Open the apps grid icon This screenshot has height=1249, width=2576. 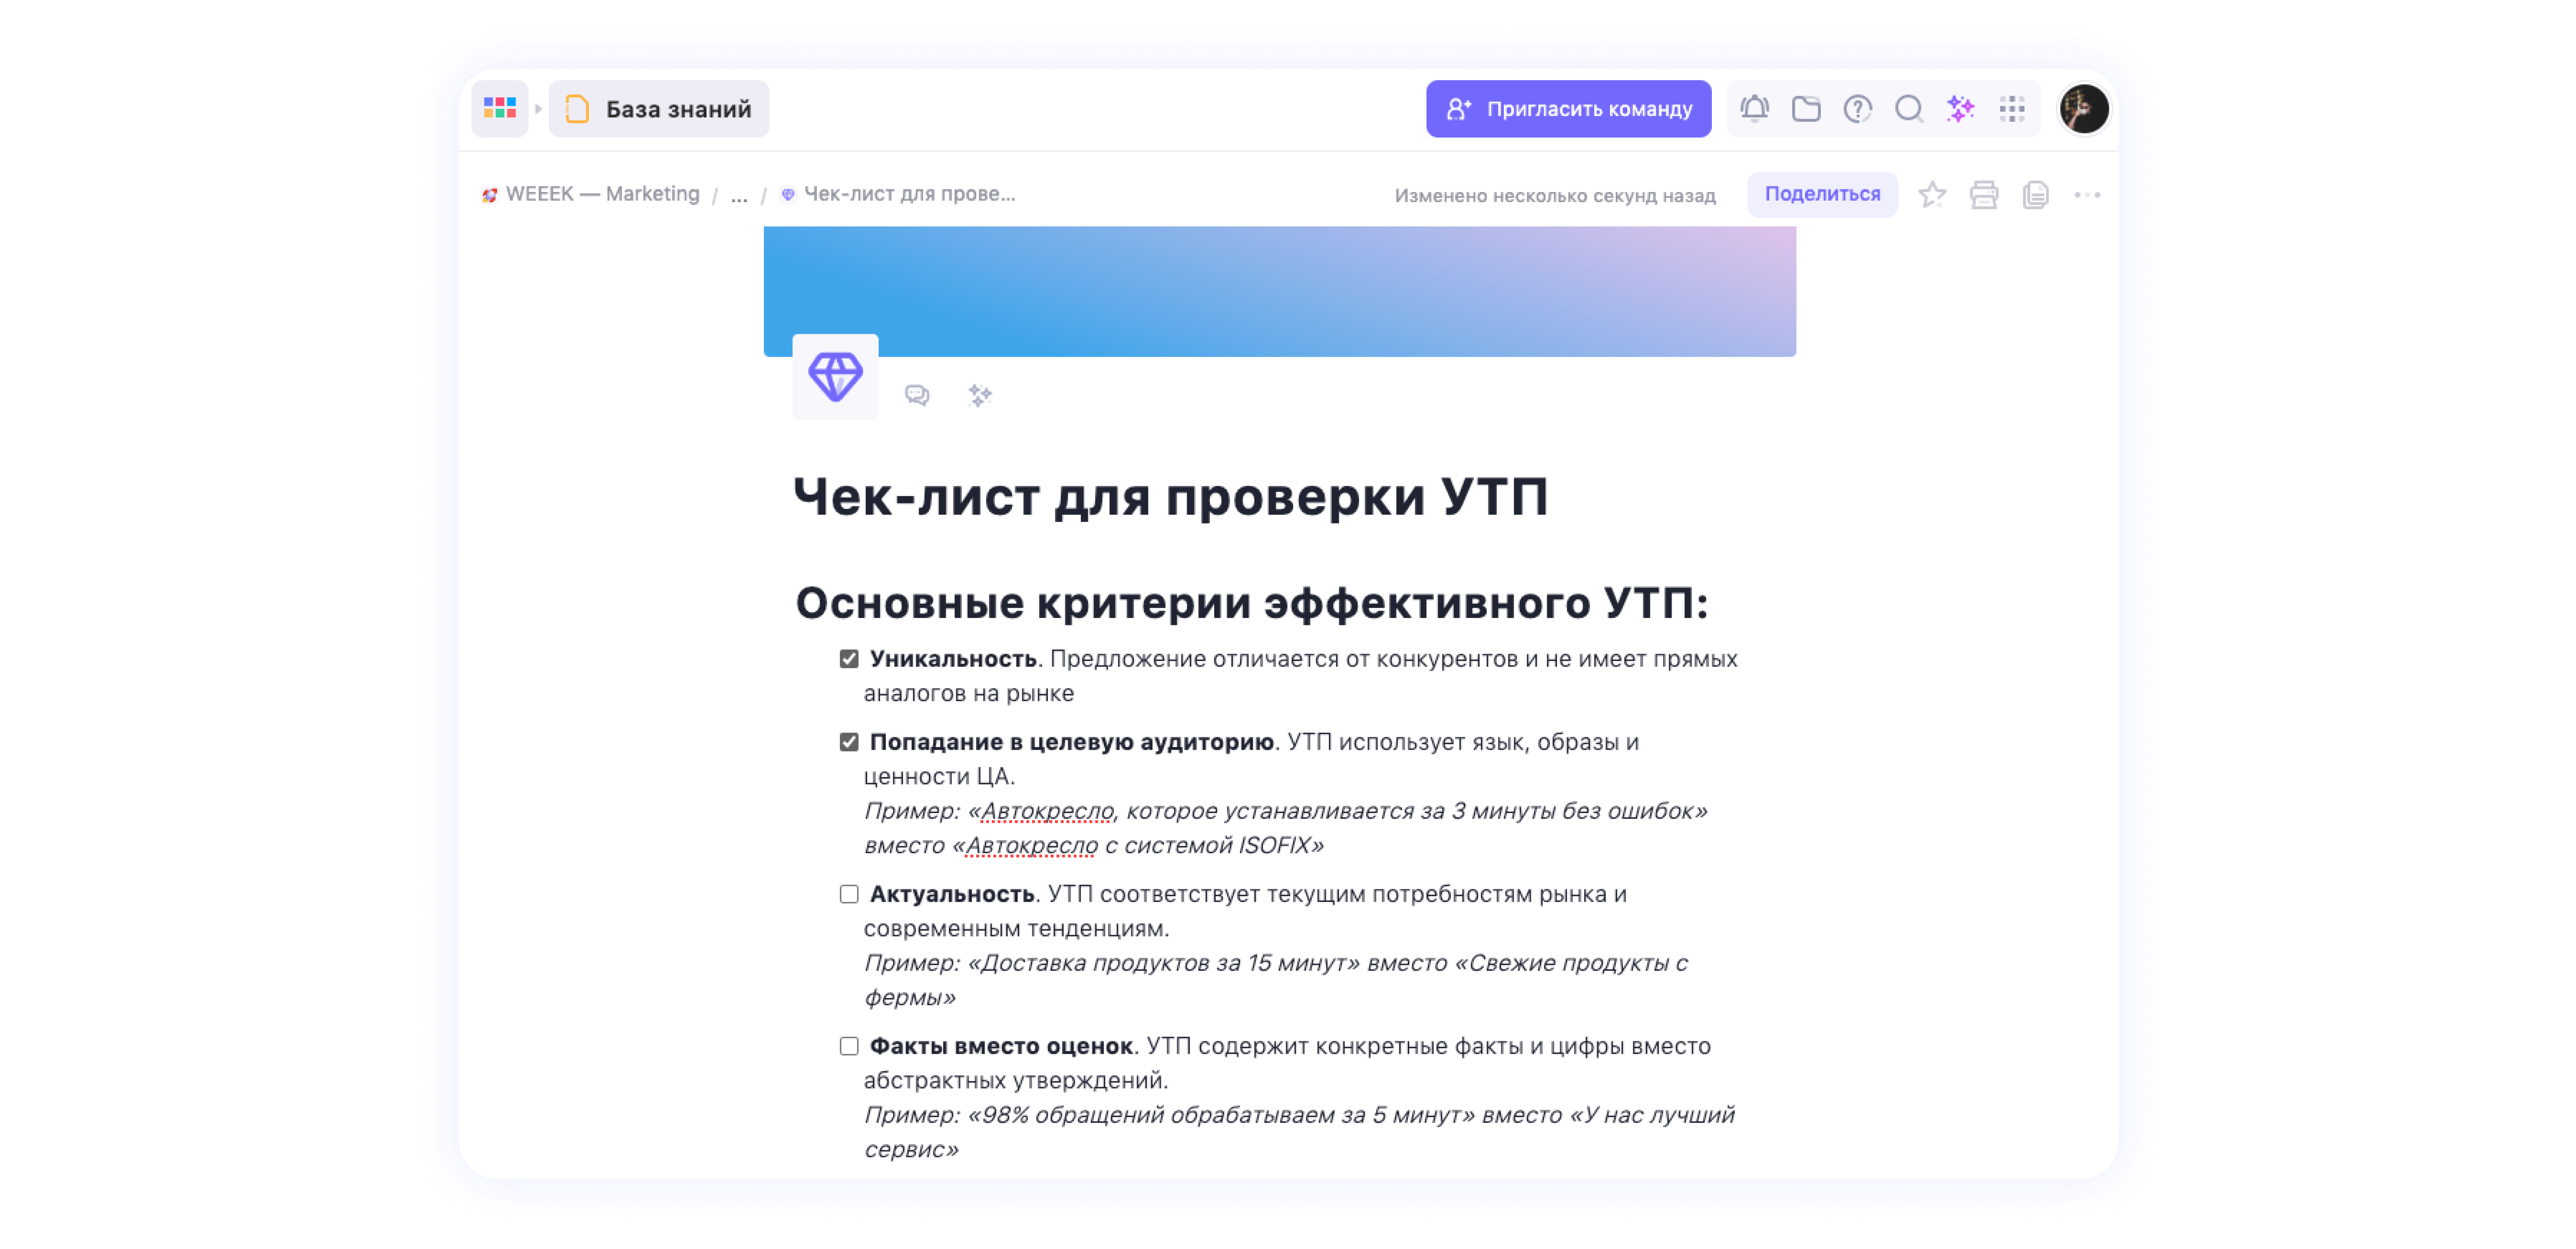tap(2012, 109)
